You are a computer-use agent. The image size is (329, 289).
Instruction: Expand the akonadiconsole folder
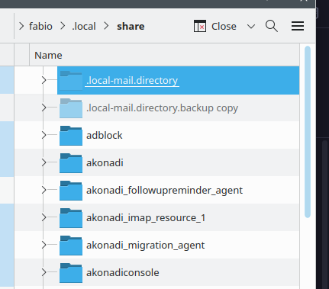[44, 272]
